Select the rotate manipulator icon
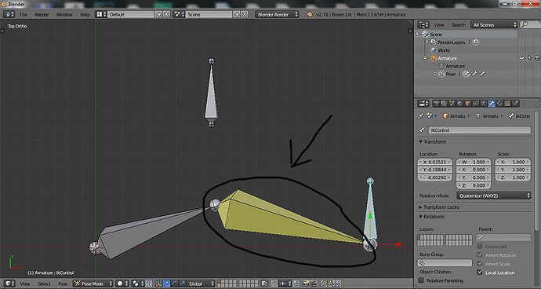Image resolution: width=541 pixels, height=289 pixels. pyautogui.click(x=174, y=284)
